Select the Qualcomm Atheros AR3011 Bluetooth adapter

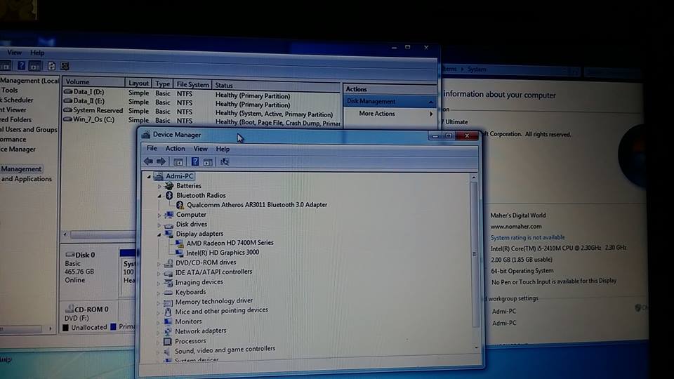[257, 204]
